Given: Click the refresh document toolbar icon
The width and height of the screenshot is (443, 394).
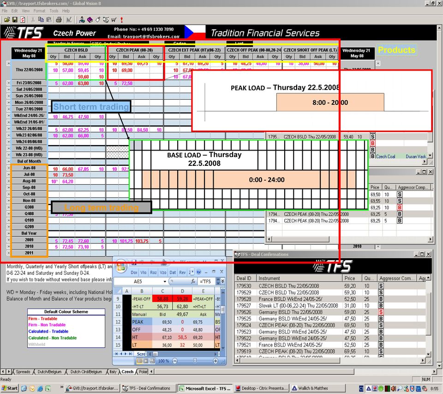Looking at the screenshot, I should pyautogui.click(x=23, y=20).
